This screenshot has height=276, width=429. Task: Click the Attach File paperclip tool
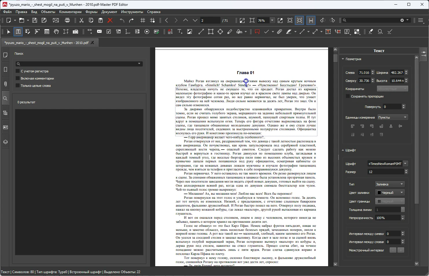[x=279, y=32]
